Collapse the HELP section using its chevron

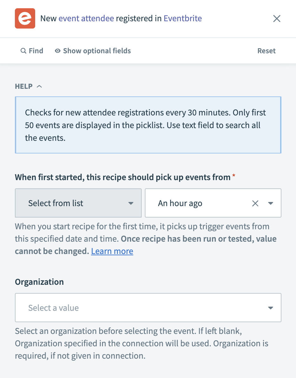pyautogui.click(x=39, y=86)
